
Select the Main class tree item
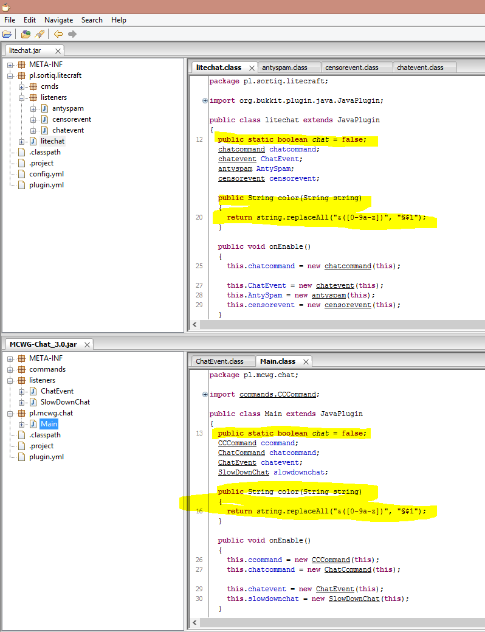[49, 424]
